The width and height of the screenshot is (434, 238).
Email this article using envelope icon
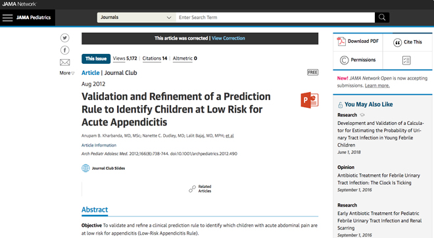coord(64,62)
